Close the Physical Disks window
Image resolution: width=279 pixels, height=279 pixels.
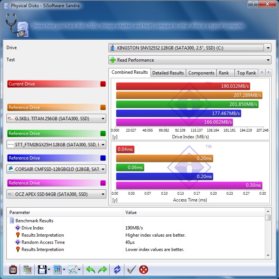tap(267, 4)
